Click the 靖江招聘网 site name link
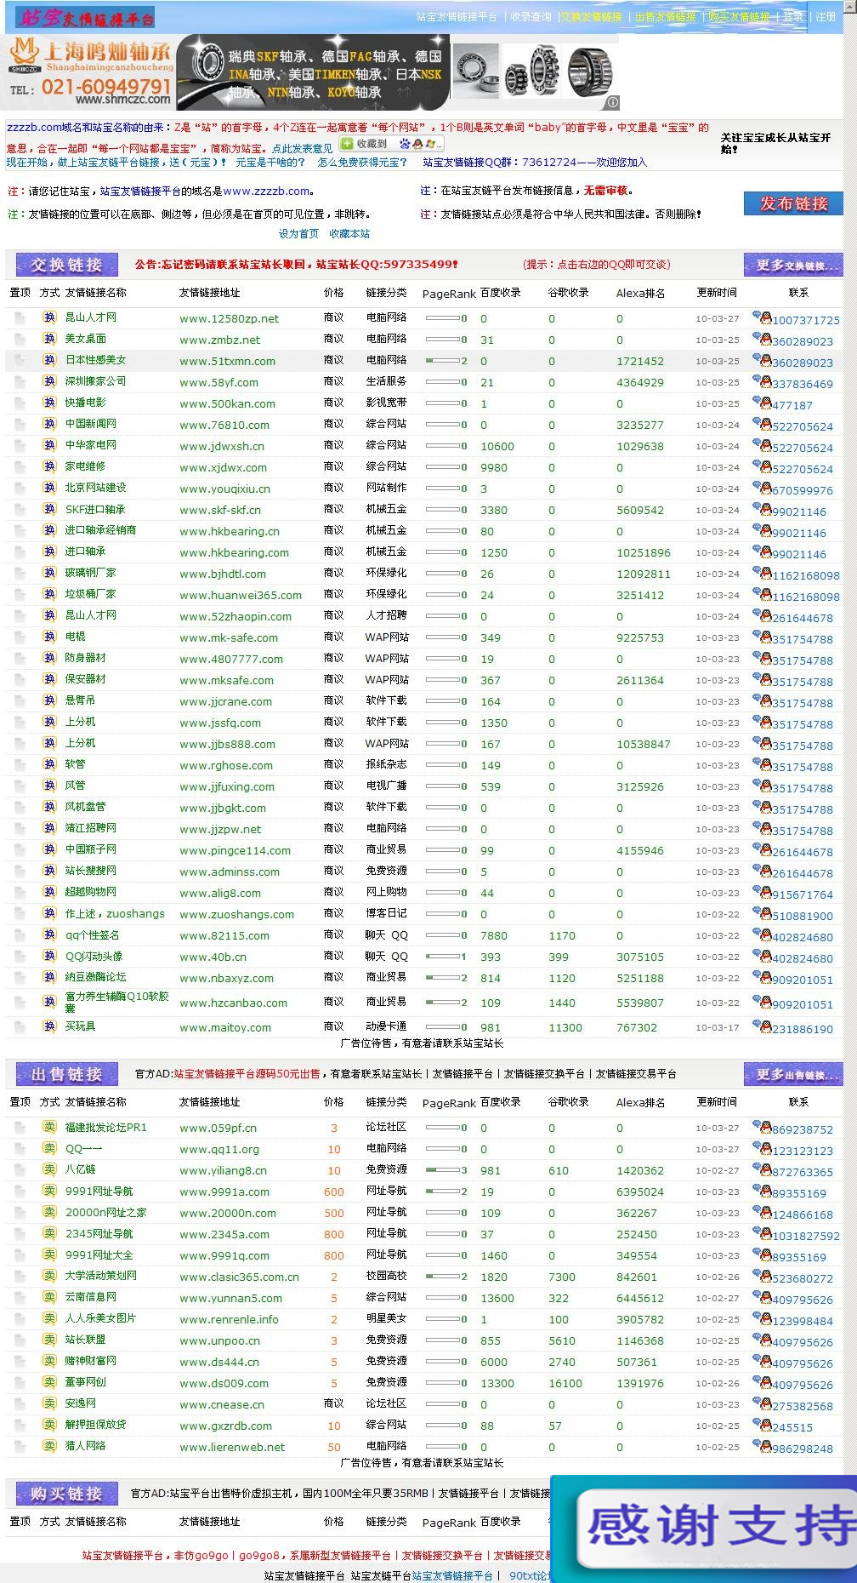This screenshot has height=1583, width=857. tap(91, 828)
